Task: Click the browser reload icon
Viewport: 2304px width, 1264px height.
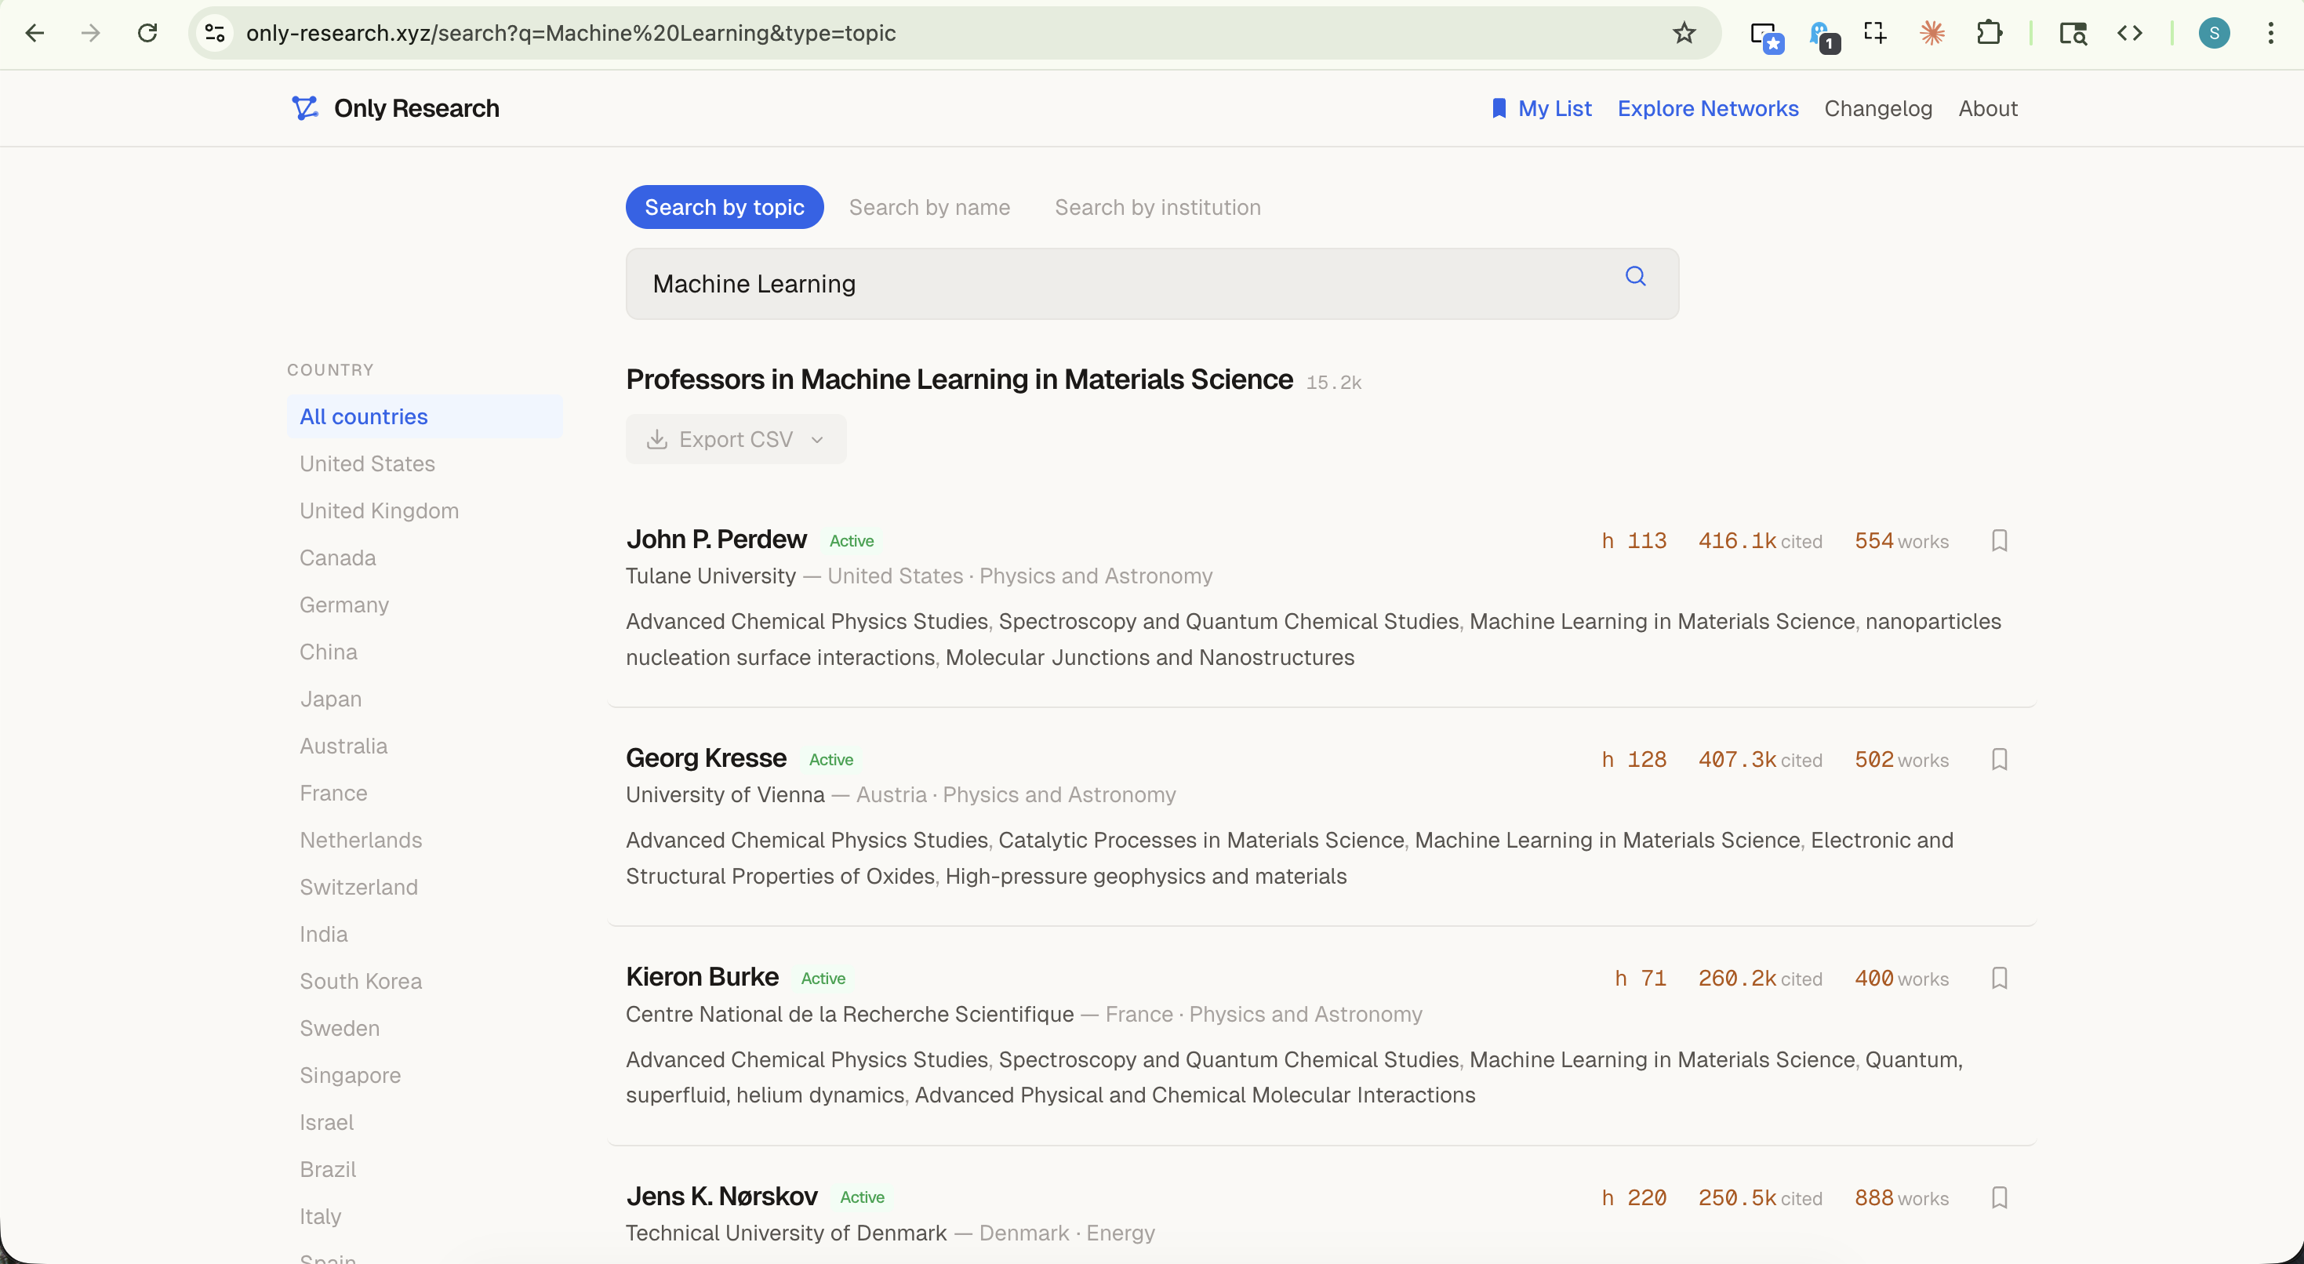Action: [x=148, y=33]
